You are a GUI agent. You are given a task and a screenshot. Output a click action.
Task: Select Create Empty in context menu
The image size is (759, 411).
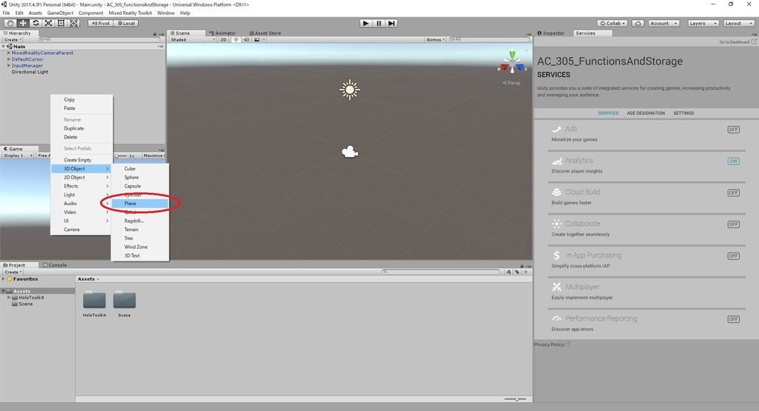[x=82, y=160]
